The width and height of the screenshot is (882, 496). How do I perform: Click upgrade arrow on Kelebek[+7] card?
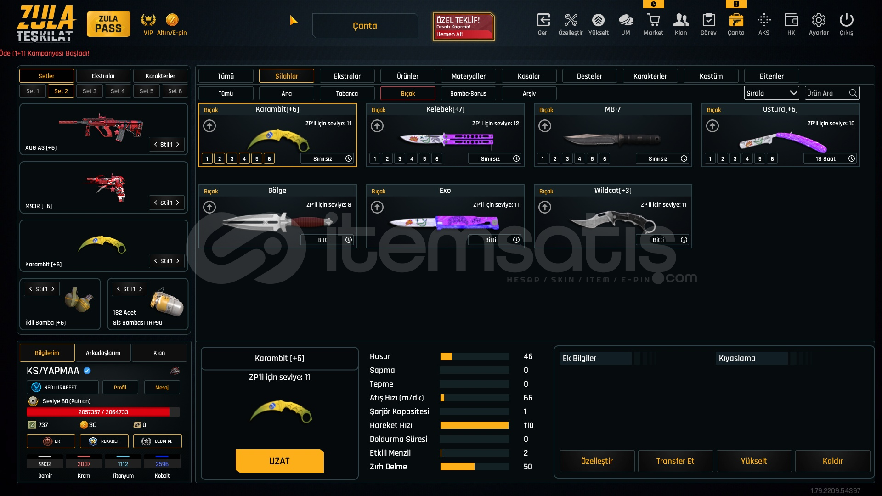click(x=377, y=126)
